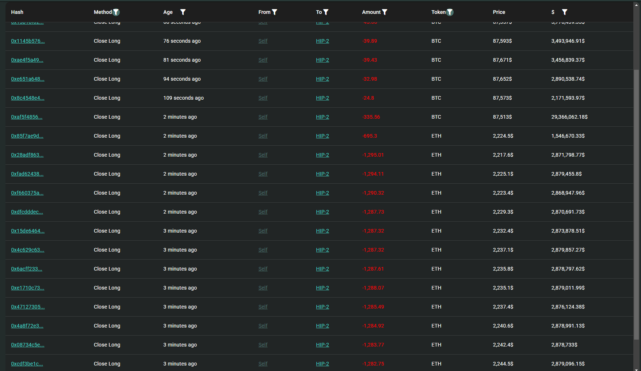Open transaction hash 0xae4f5a49...
Viewport: 641px width, 371px height.
(27, 60)
